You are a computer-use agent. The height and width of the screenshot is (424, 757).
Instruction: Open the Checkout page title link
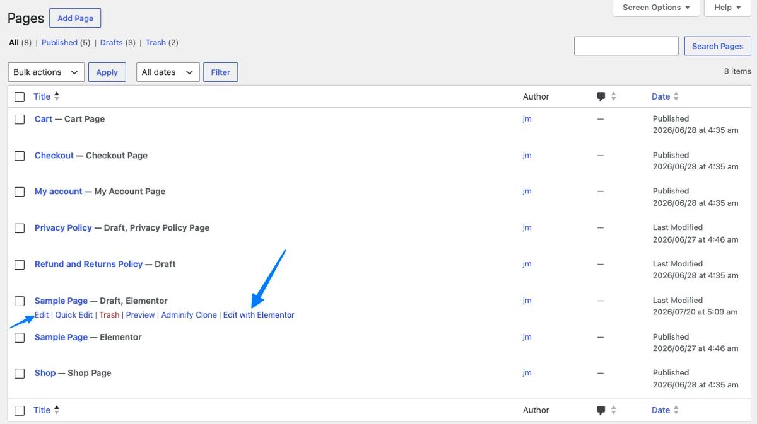[54, 156]
